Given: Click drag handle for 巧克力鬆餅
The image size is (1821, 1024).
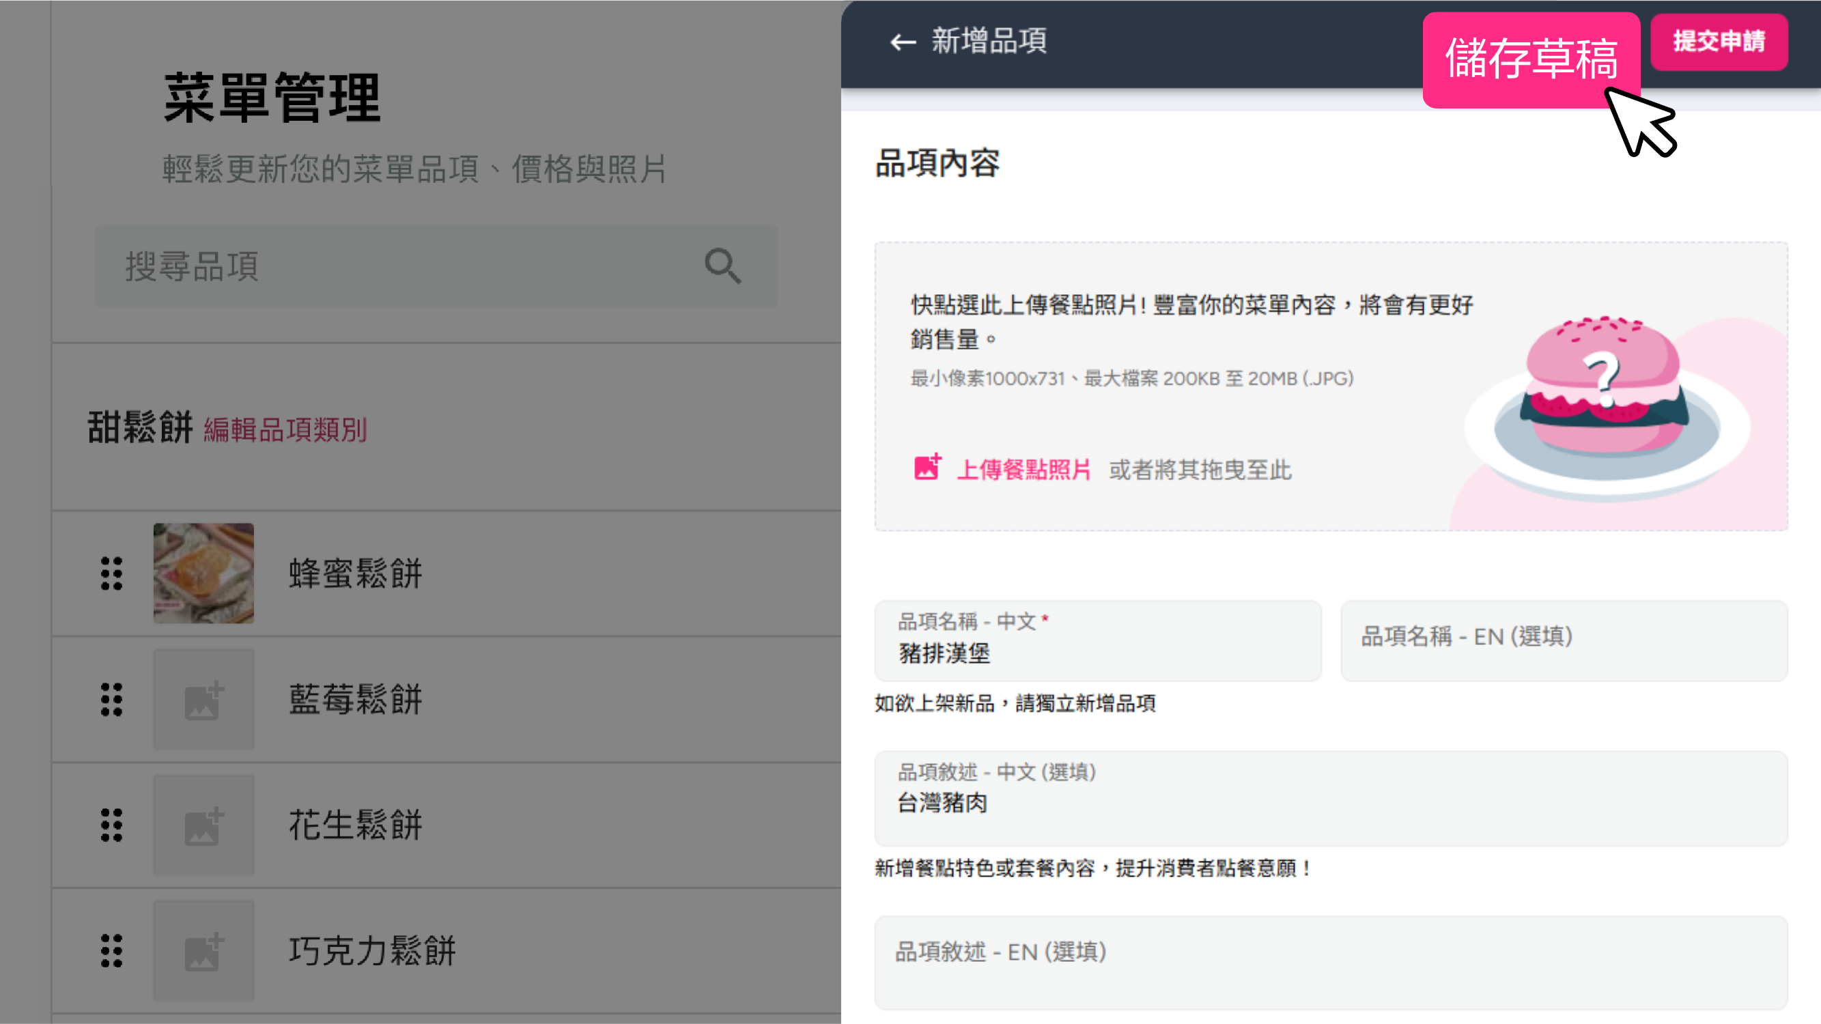Looking at the screenshot, I should [112, 950].
